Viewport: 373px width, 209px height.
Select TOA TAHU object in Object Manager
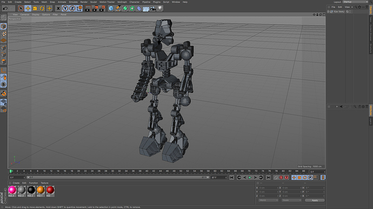[x=339, y=12]
